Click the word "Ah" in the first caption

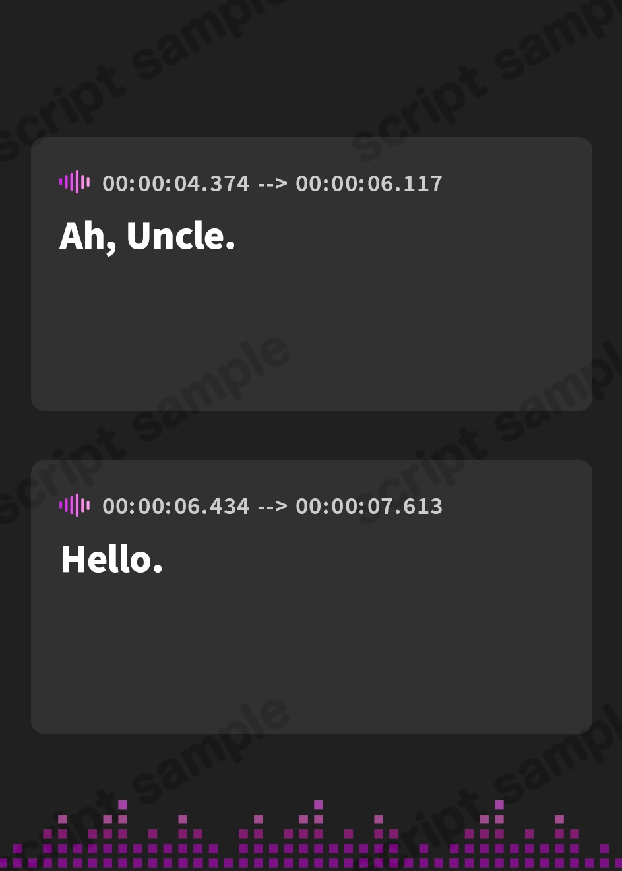[83, 236]
